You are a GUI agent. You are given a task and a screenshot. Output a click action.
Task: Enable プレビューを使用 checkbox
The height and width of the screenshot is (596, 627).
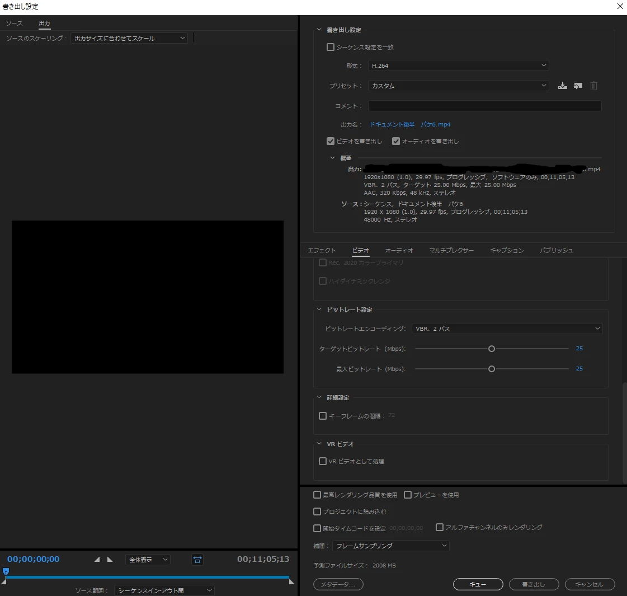[x=408, y=495]
